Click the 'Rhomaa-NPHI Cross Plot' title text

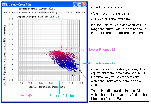(37, 8)
